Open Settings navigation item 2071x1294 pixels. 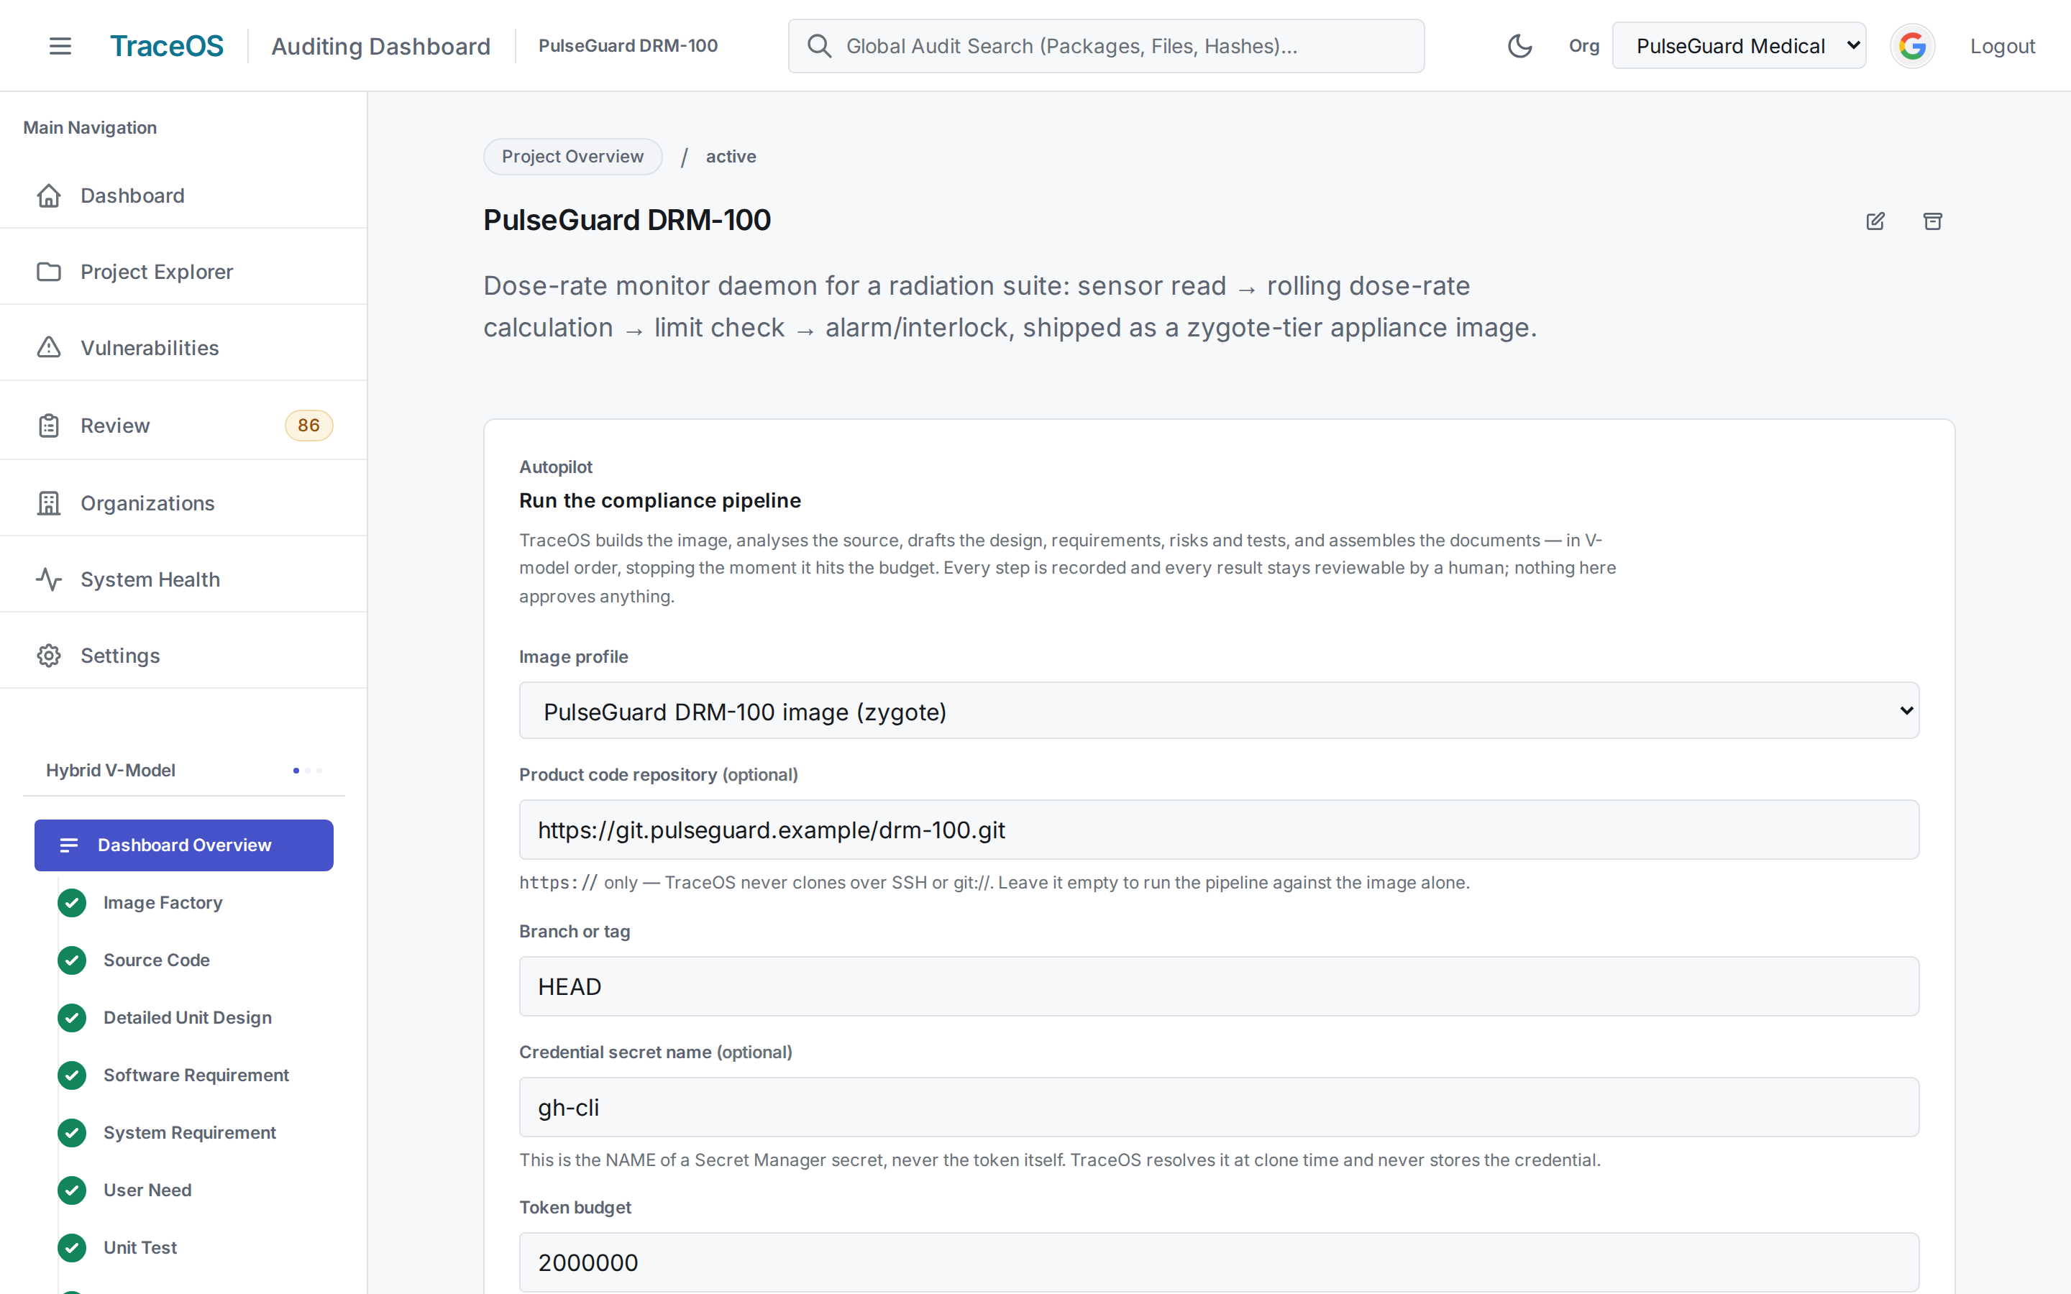click(183, 656)
